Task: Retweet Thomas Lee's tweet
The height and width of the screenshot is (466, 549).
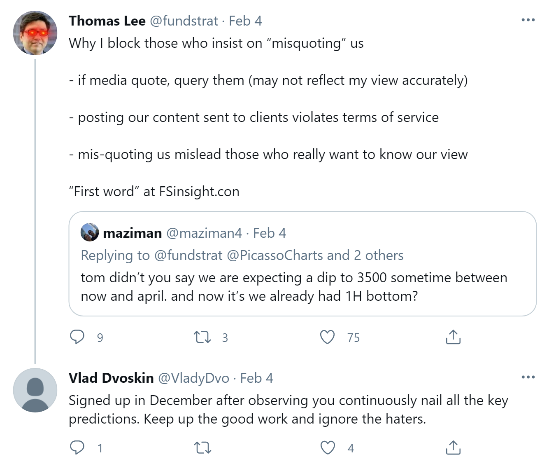Action: click(x=202, y=337)
